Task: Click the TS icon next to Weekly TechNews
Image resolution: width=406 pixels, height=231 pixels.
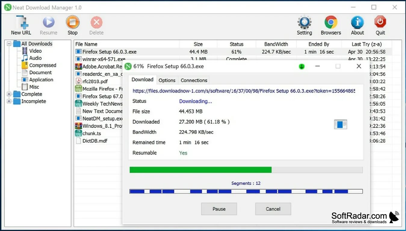Action: click(x=78, y=103)
